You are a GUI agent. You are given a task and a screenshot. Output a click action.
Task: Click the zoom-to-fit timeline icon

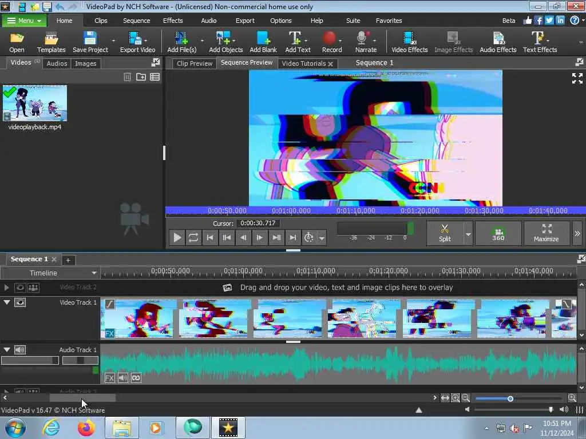tap(445, 398)
